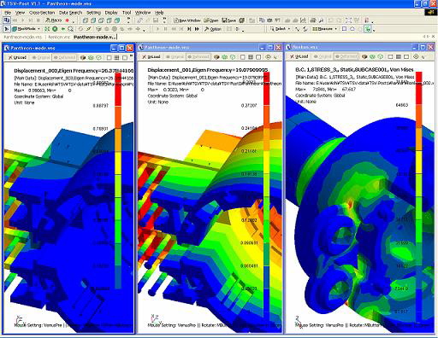This screenshot has height=338, width=438.
Task: Click the Save icon in the toolbar
Action: coord(229,20)
